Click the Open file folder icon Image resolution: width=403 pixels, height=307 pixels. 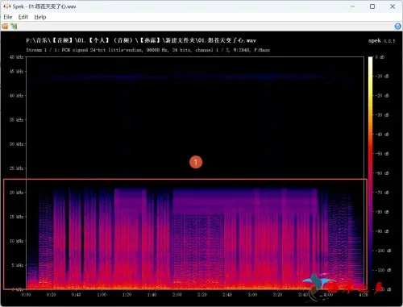5,26
